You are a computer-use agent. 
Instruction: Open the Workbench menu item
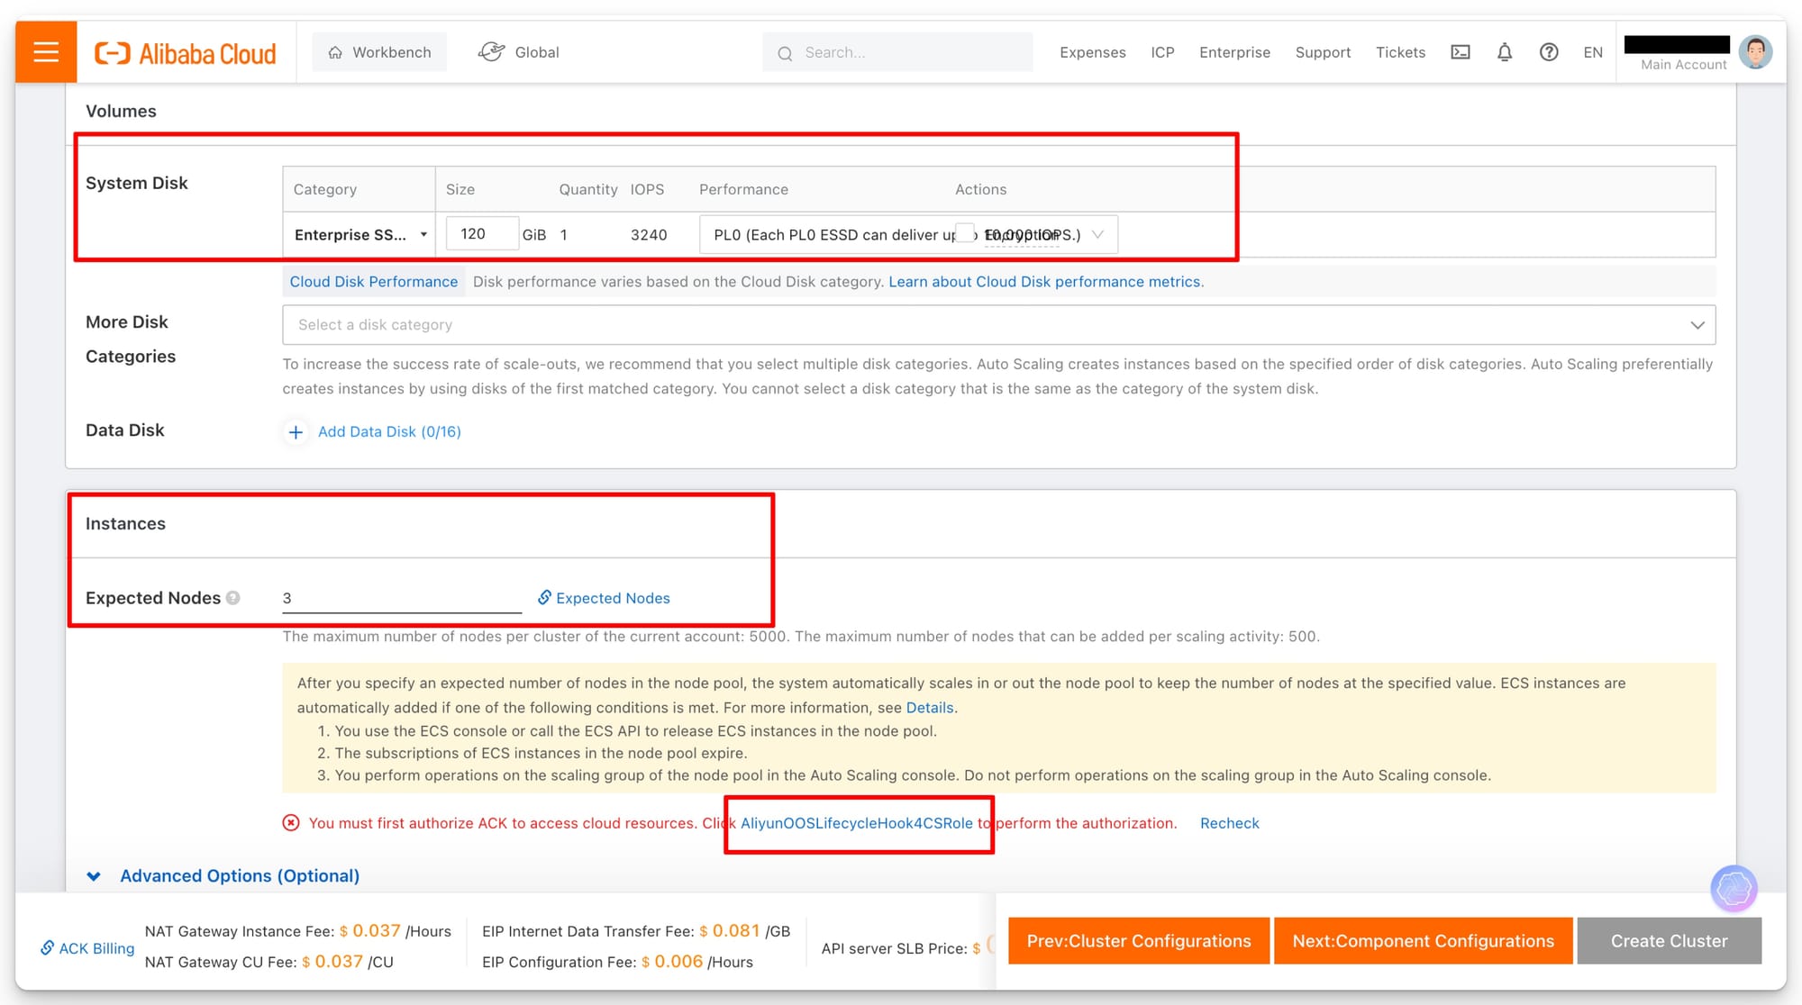(379, 52)
